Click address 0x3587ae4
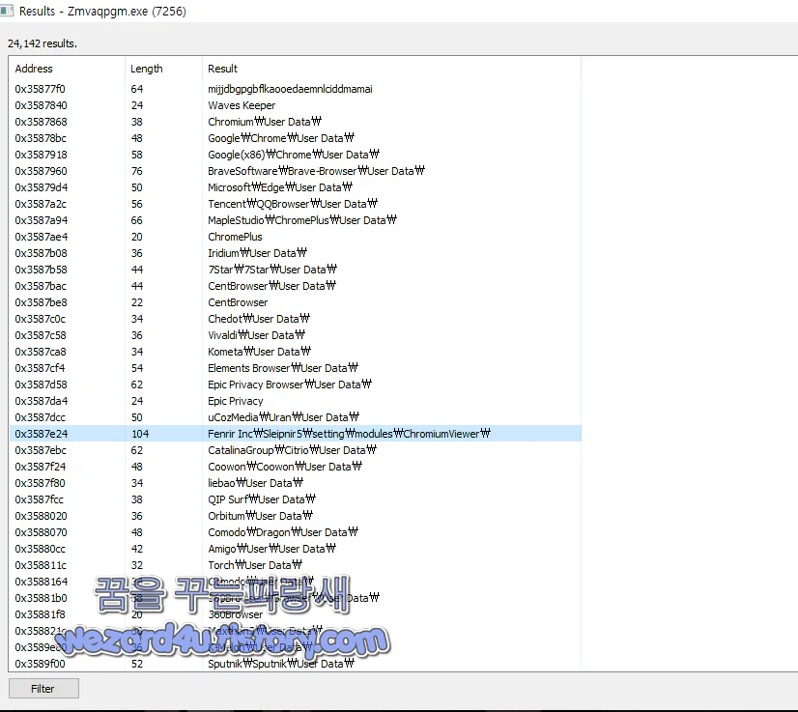Image resolution: width=798 pixels, height=712 pixels. [42, 237]
